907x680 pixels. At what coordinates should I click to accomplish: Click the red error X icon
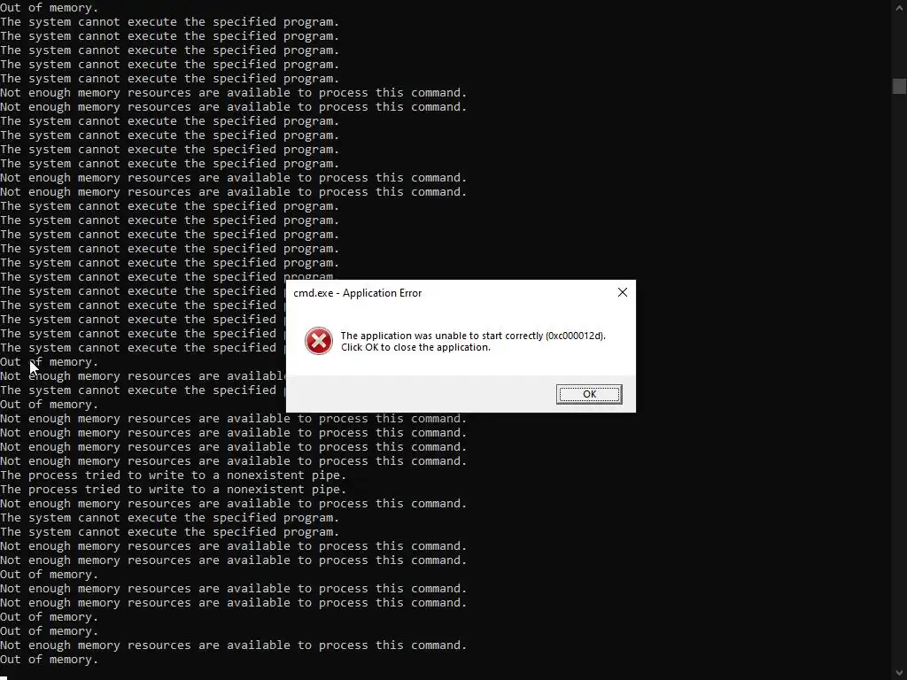click(x=319, y=341)
